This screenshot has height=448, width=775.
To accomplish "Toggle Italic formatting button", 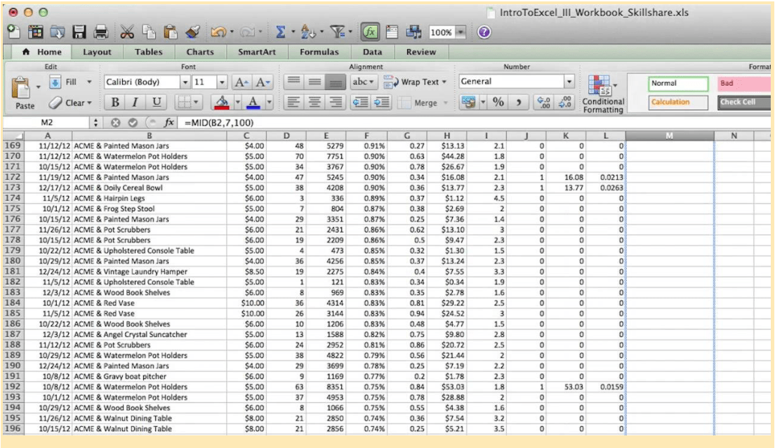I will (135, 103).
